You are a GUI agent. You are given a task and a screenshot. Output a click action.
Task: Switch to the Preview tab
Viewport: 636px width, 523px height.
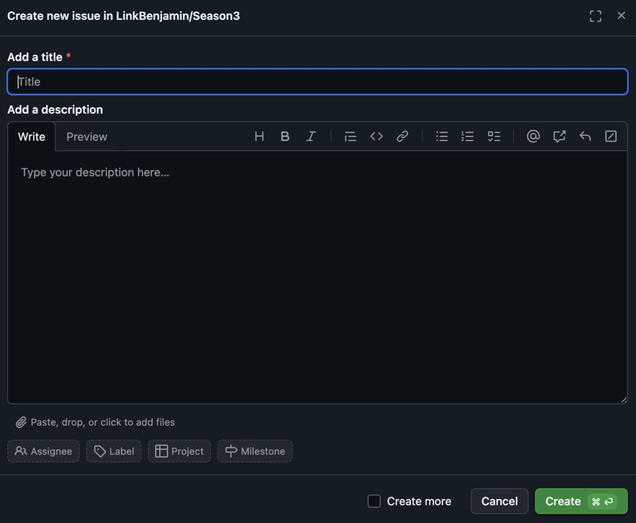coord(87,137)
